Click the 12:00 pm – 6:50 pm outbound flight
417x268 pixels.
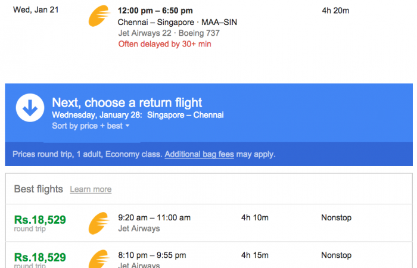click(x=155, y=11)
